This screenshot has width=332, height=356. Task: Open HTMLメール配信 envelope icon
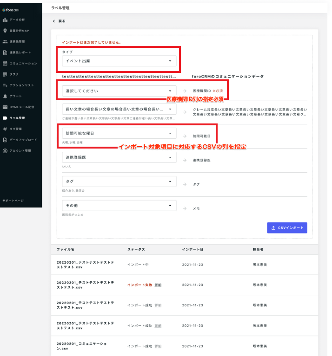pos(5,107)
